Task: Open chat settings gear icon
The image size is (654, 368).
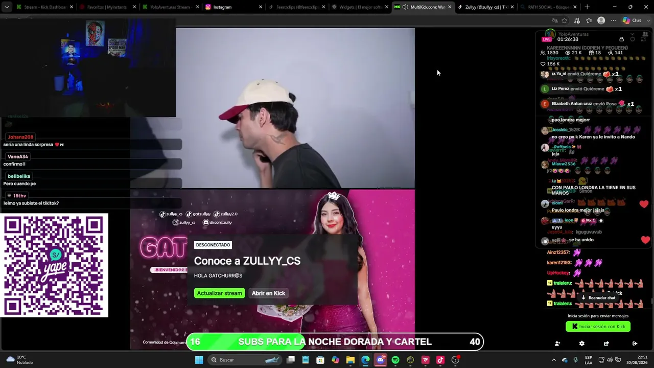Action: [581, 343]
